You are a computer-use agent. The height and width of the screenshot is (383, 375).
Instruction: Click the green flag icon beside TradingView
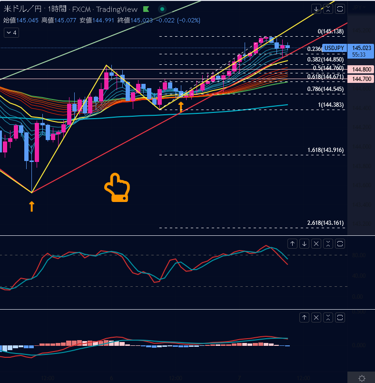click(x=146, y=9)
